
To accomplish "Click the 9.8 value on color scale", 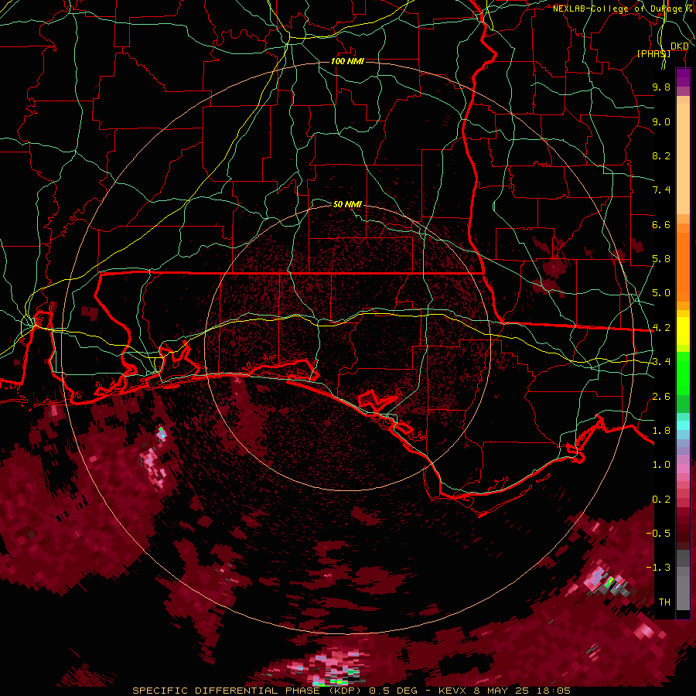I will (661, 87).
